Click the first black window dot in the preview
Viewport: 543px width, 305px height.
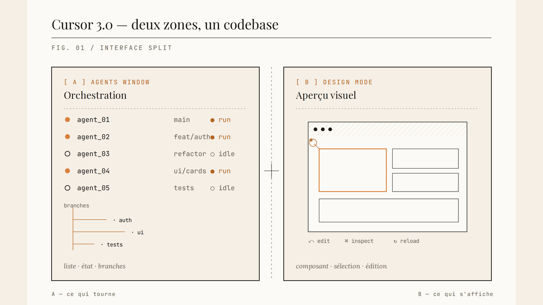coord(315,130)
